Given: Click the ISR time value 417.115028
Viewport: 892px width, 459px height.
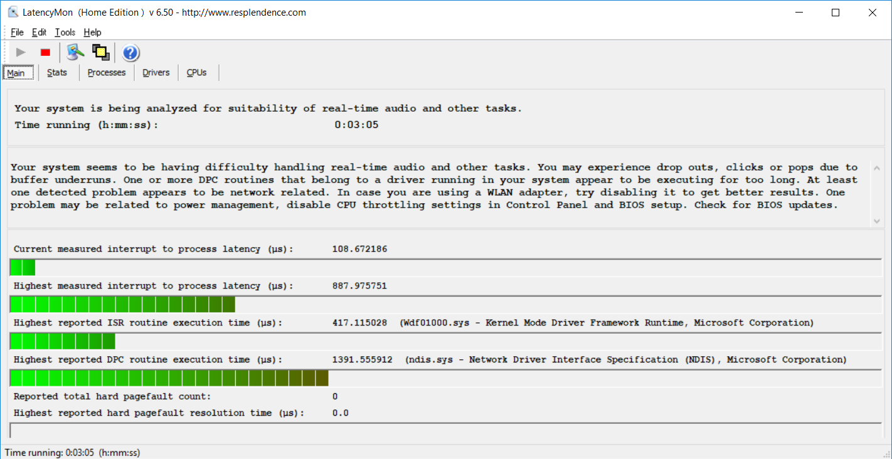Looking at the screenshot, I should [359, 323].
